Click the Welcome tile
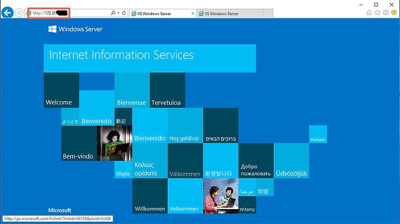The height and width of the screenshot is (224, 400). point(61,90)
